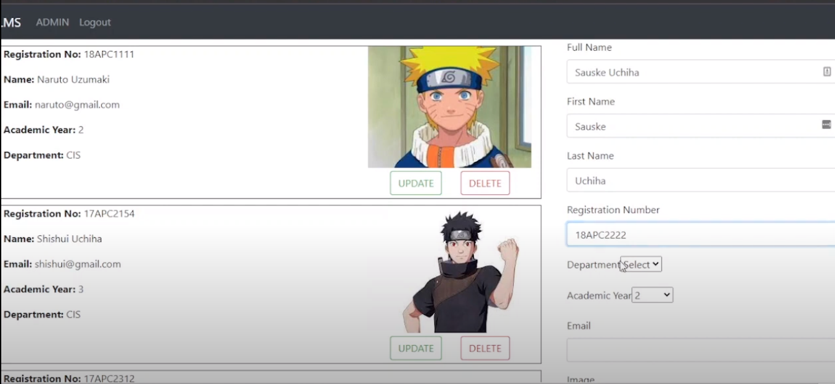835x384 pixels.
Task: Click DELETE for Shishui Uchiha
Action: (485, 348)
